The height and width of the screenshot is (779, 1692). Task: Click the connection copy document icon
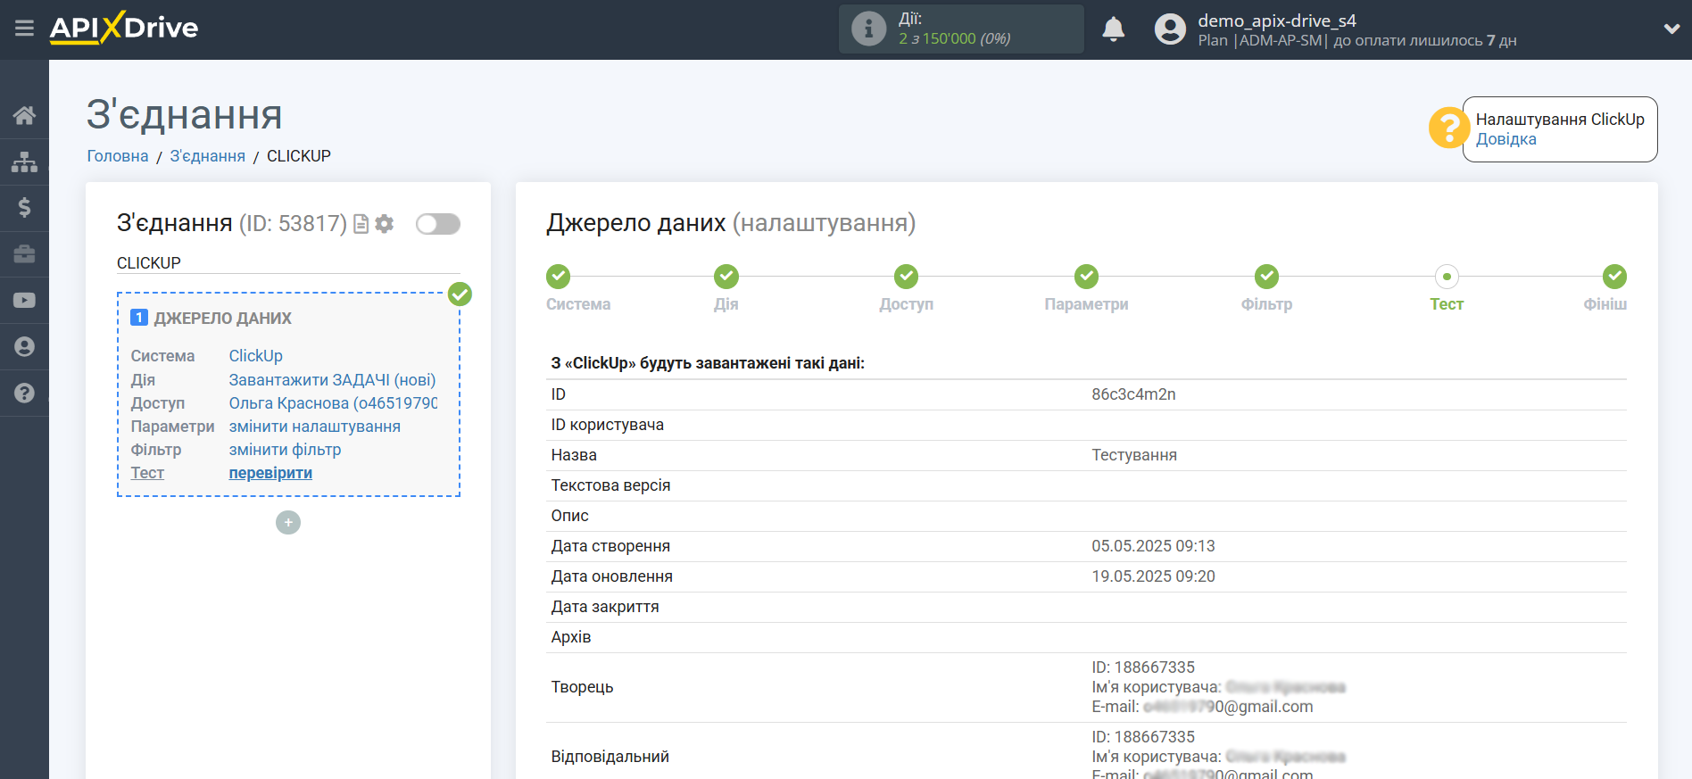pyautogui.click(x=361, y=224)
